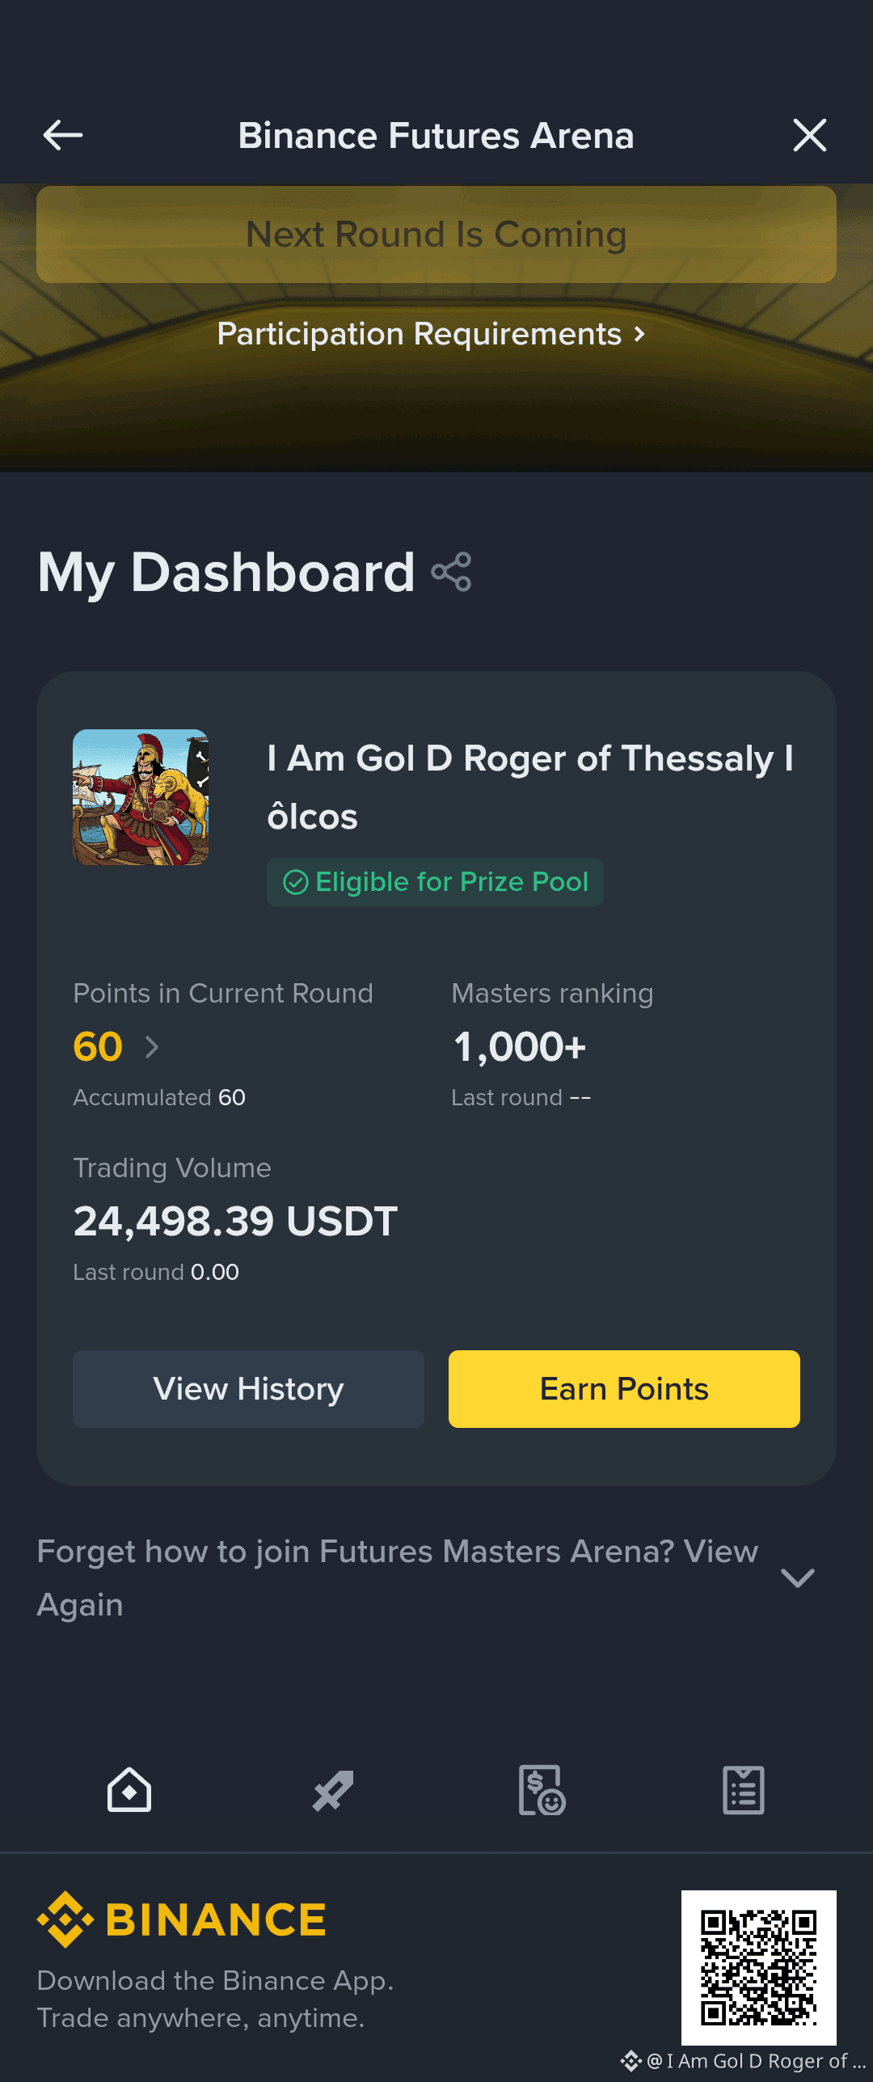873x2082 pixels.
Task: Tap the Eligible for Prize Pool badge
Action: (x=435, y=882)
